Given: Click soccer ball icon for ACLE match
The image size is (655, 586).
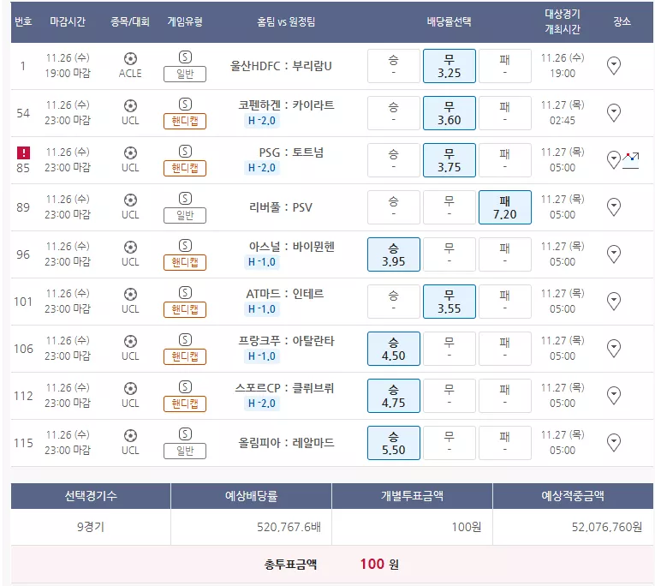Looking at the screenshot, I should point(130,58).
